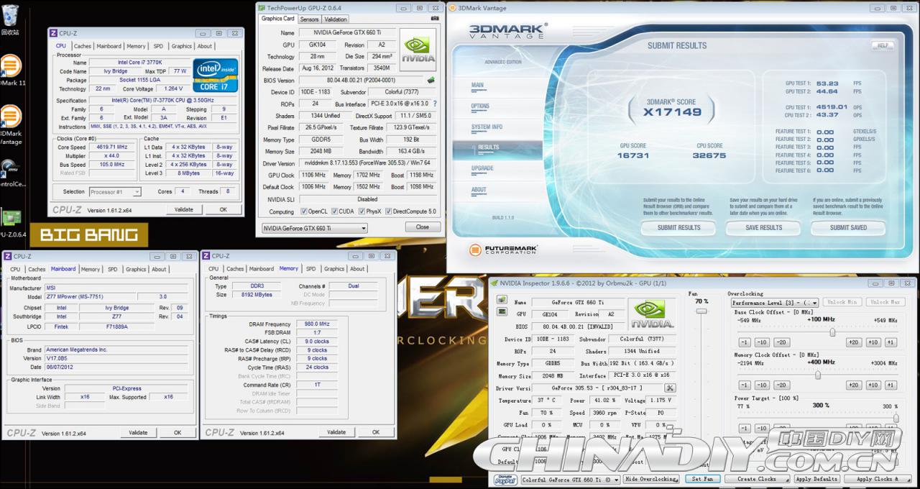This screenshot has width=920, height=489.
Task: Click -10 under Memory Clock Offset
Action: pyautogui.click(x=762, y=385)
